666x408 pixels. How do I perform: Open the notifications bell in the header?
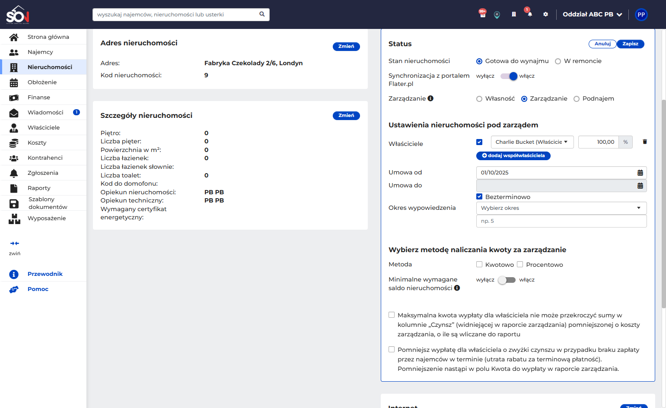point(529,14)
